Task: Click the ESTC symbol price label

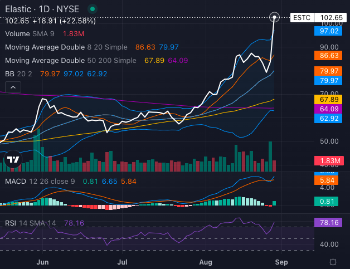Action: 302,18
